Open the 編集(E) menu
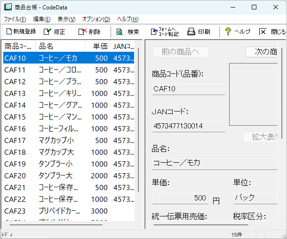 click(42, 19)
